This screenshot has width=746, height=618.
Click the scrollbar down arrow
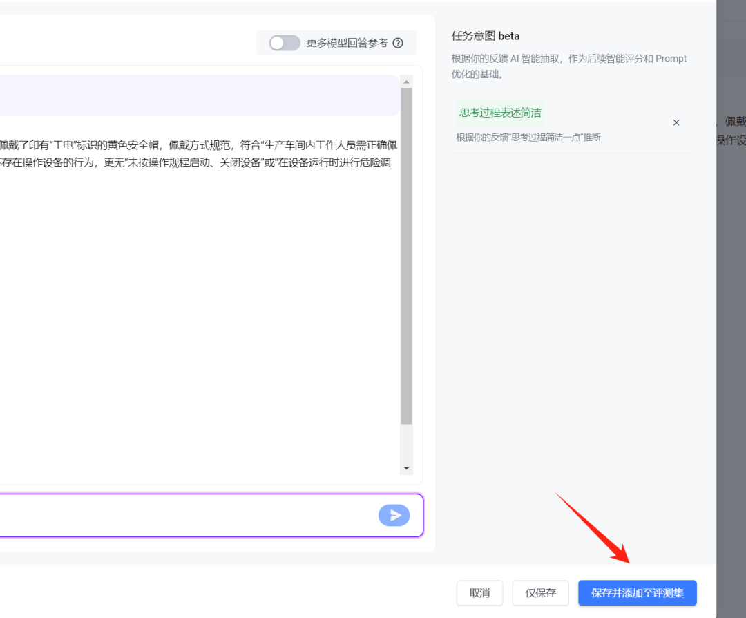(x=406, y=468)
